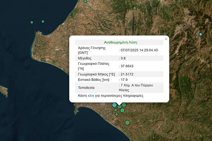Select the leftmost green marker in the northern sea
Image resolution: width=212 pixels, height=141 pixels.
(x=32, y=22)
